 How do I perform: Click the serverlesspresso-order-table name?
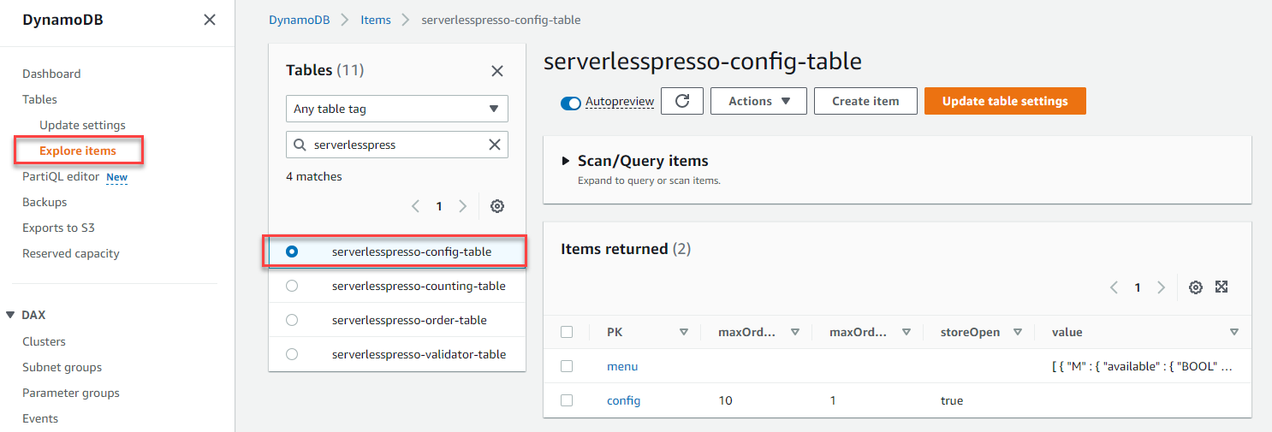click(409, 320)
